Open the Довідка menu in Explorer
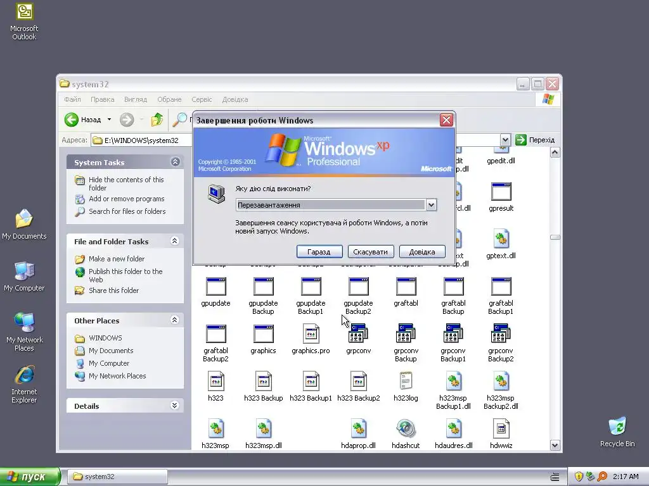 click(x=235, y=99)
